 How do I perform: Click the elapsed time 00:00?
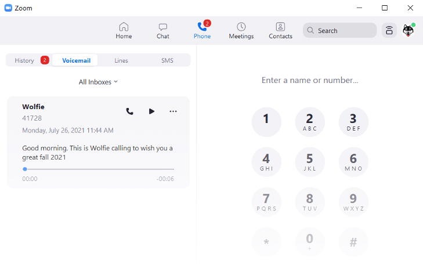30,179
